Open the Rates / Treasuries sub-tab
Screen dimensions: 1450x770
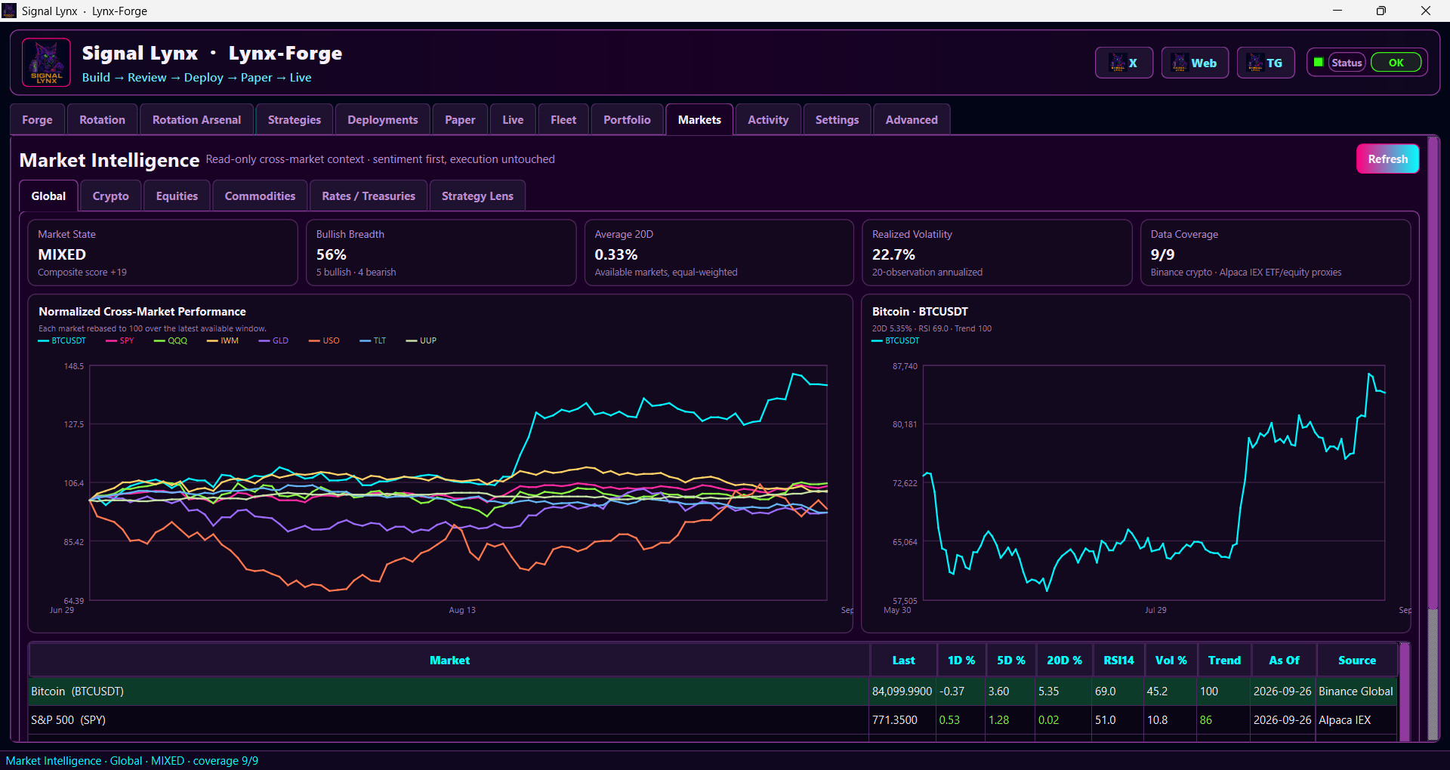point(368,196)
